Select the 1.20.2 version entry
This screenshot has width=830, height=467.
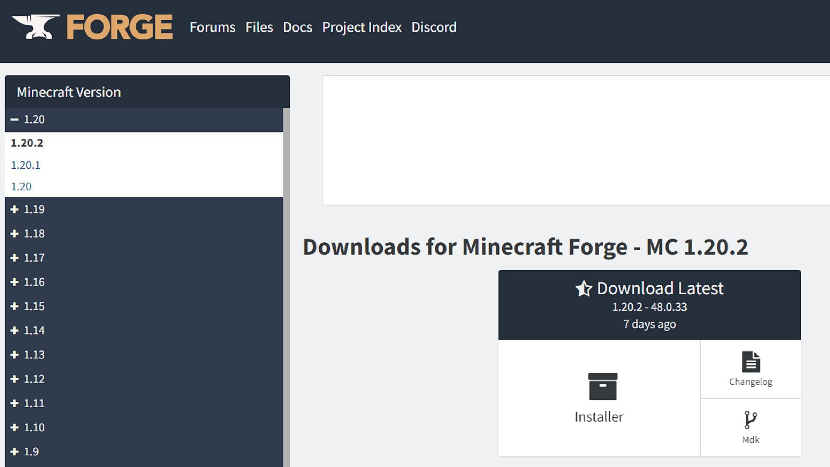coord(27,143)
